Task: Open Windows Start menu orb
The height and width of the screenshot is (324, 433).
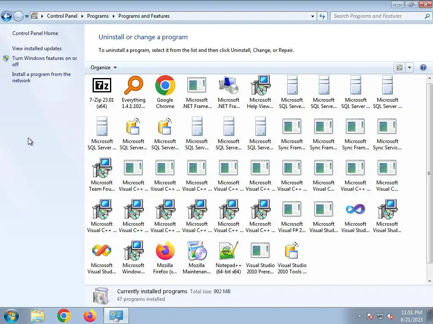Action: 11,316
